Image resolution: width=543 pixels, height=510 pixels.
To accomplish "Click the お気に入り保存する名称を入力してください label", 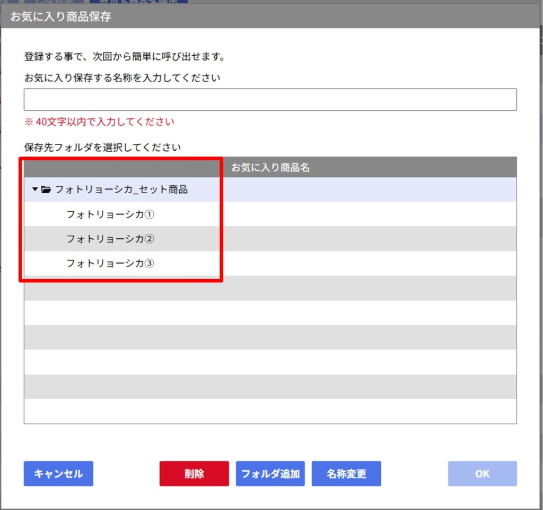I will (x=122, y=77).
